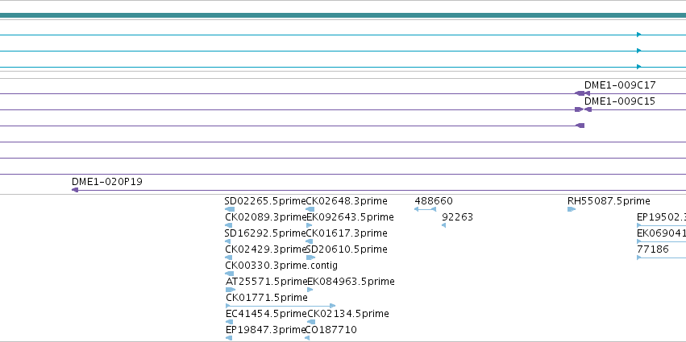Click the small arrow beside 92263

[443, 225]
